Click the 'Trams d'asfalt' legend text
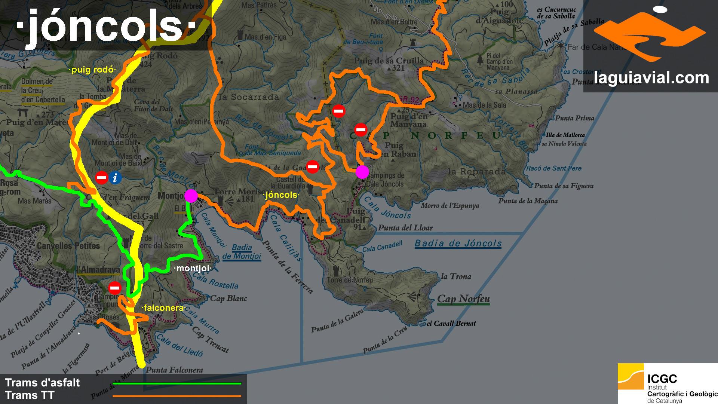This screenshot has width=718, height=404. (x=42, y=383)
